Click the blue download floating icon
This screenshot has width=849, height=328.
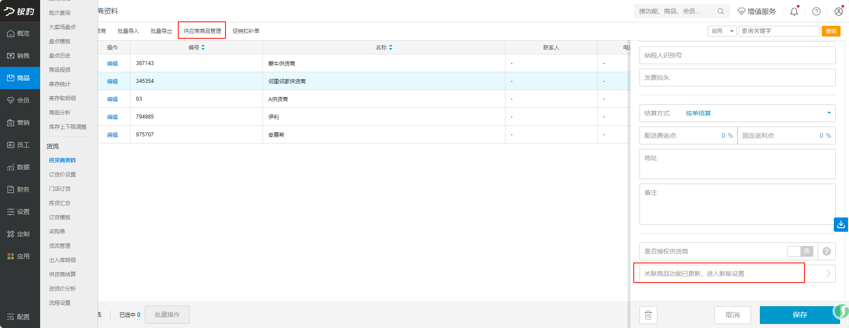pos(841,224)
